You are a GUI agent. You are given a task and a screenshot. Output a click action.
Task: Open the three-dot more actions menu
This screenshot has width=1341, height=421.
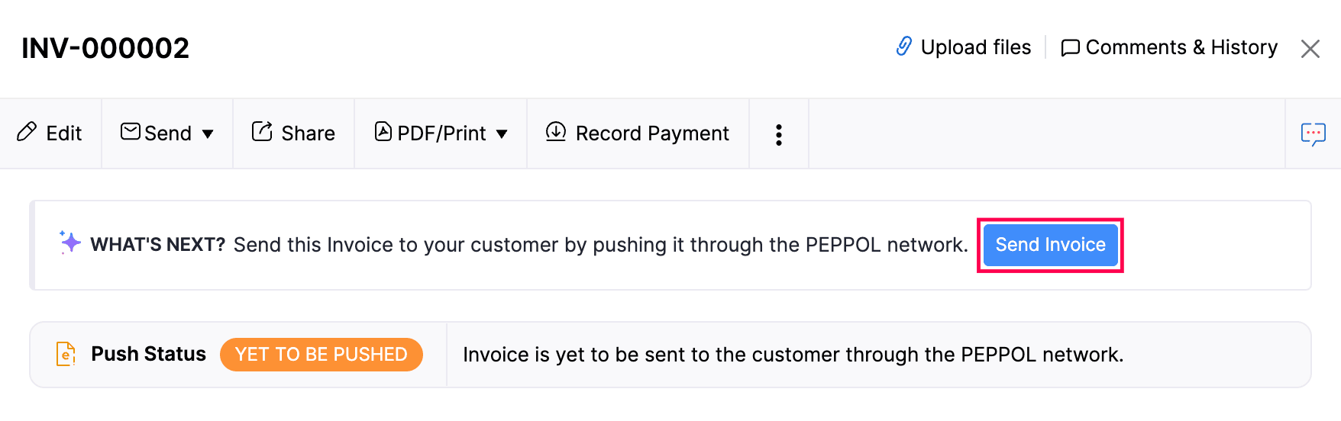(779, 134)
